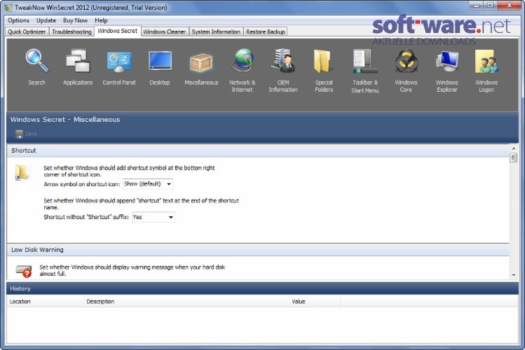The image size is (525, 350).
Task: Switch to the System Information tab
Action: pos(216,31)
